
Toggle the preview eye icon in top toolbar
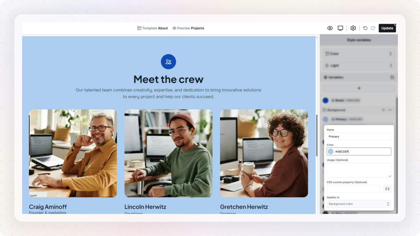pos(330,28)
